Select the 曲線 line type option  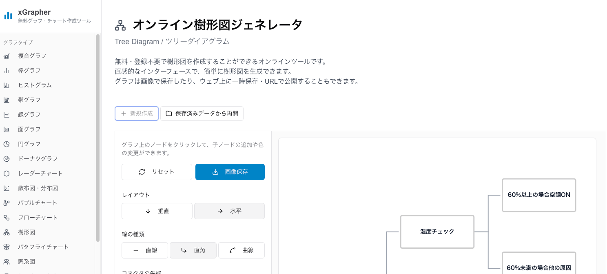[241, 250]
